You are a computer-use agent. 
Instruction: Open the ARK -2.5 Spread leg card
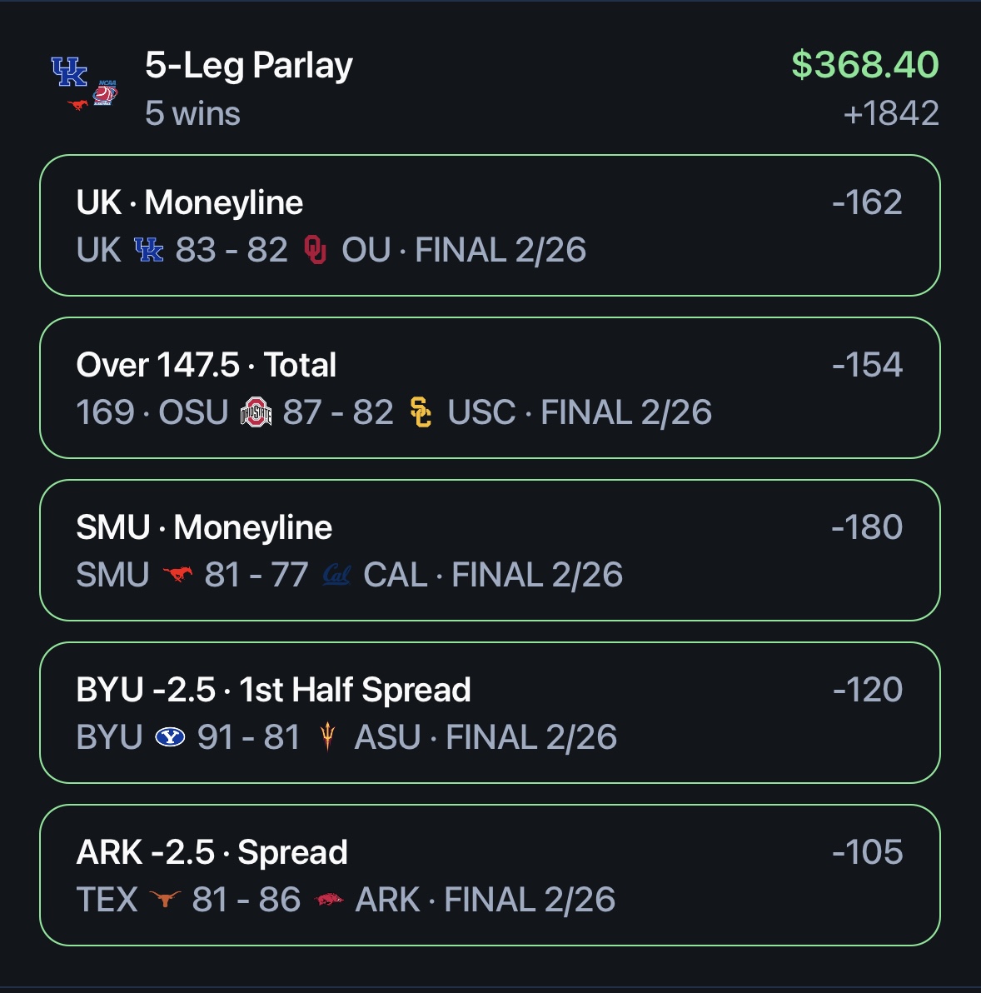[490, 876]
